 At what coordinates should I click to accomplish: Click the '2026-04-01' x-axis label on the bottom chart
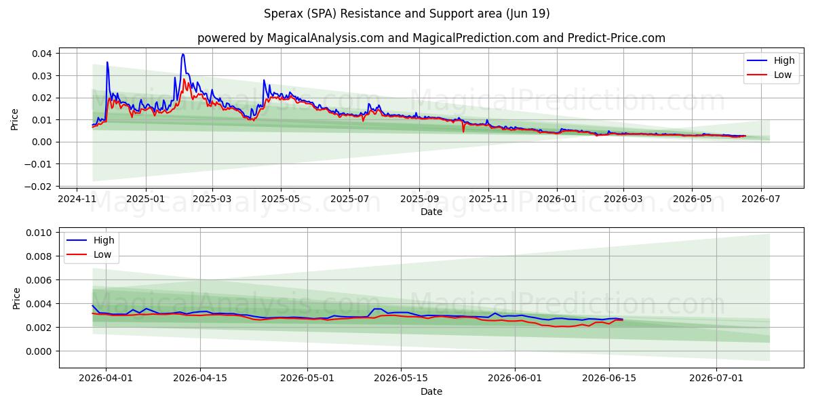[105, 379]
